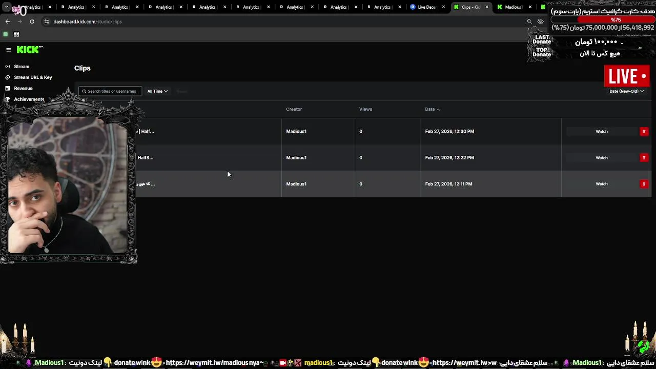Sort by the Date column header

[432, 109]
